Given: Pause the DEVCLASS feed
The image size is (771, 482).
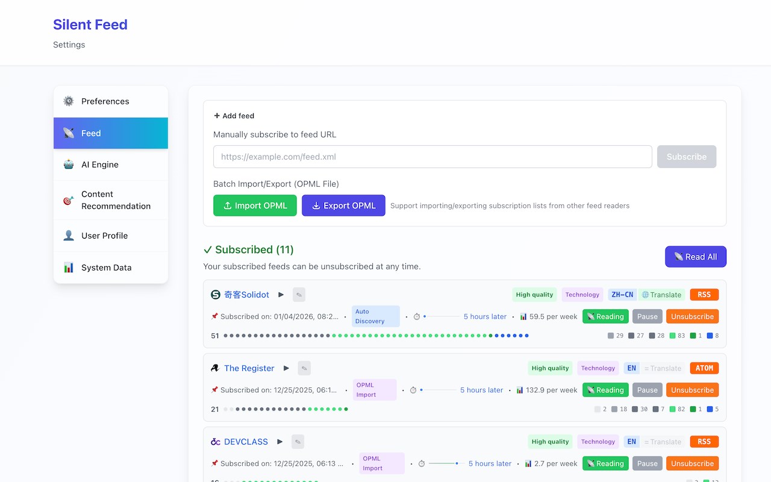Looking at the screenshot, I should [648, 463].
